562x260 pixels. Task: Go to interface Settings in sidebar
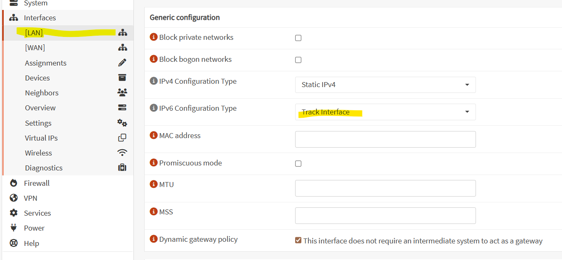coord(38,123)
